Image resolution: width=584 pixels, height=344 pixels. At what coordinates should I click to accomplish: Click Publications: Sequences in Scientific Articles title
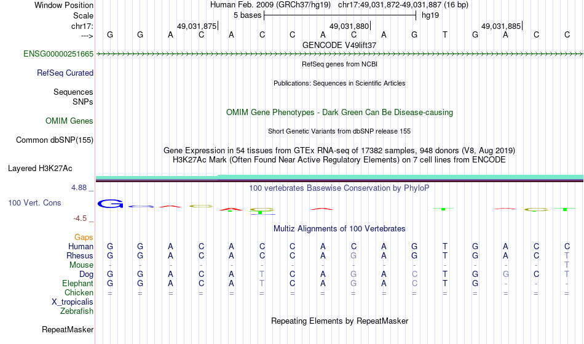[339, 83]
